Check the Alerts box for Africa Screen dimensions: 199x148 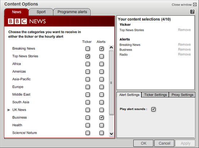click(101, 64)
